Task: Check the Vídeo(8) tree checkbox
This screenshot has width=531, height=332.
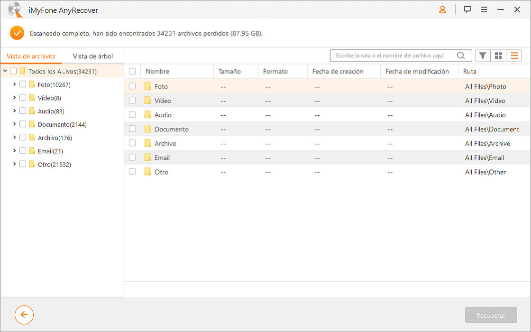Action: pos(23,97)
